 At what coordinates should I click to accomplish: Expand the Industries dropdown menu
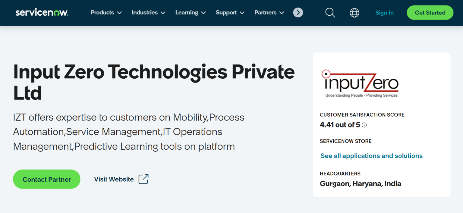(x=148, y=13)
